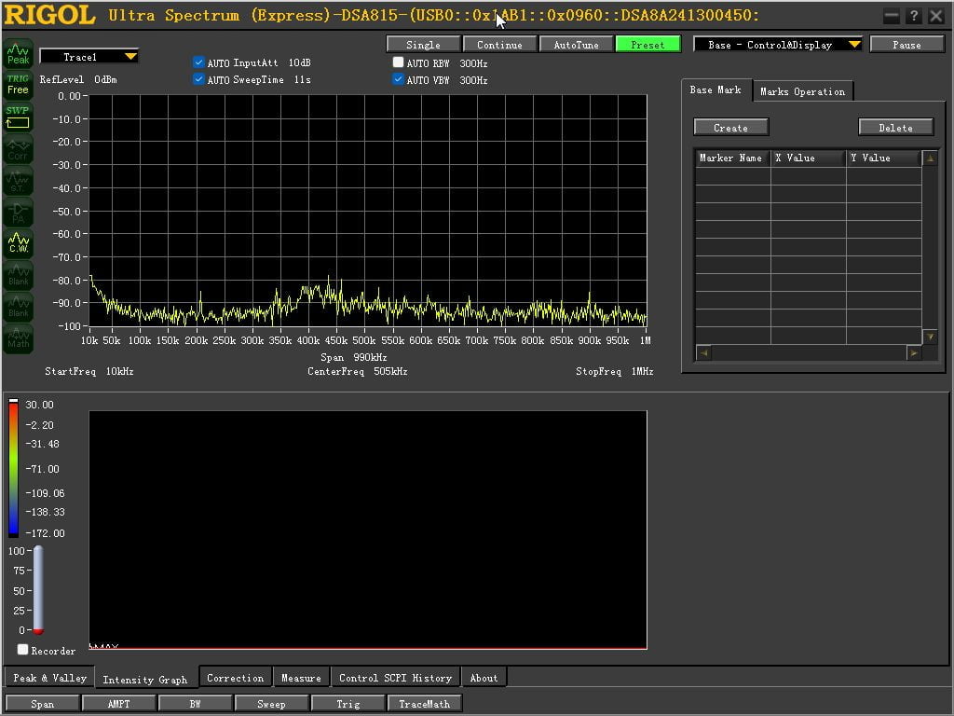Uncheck AUTO SweepTime checkbox
The height and width of the screenshot is (716, 954).
(x=198, y=79)
